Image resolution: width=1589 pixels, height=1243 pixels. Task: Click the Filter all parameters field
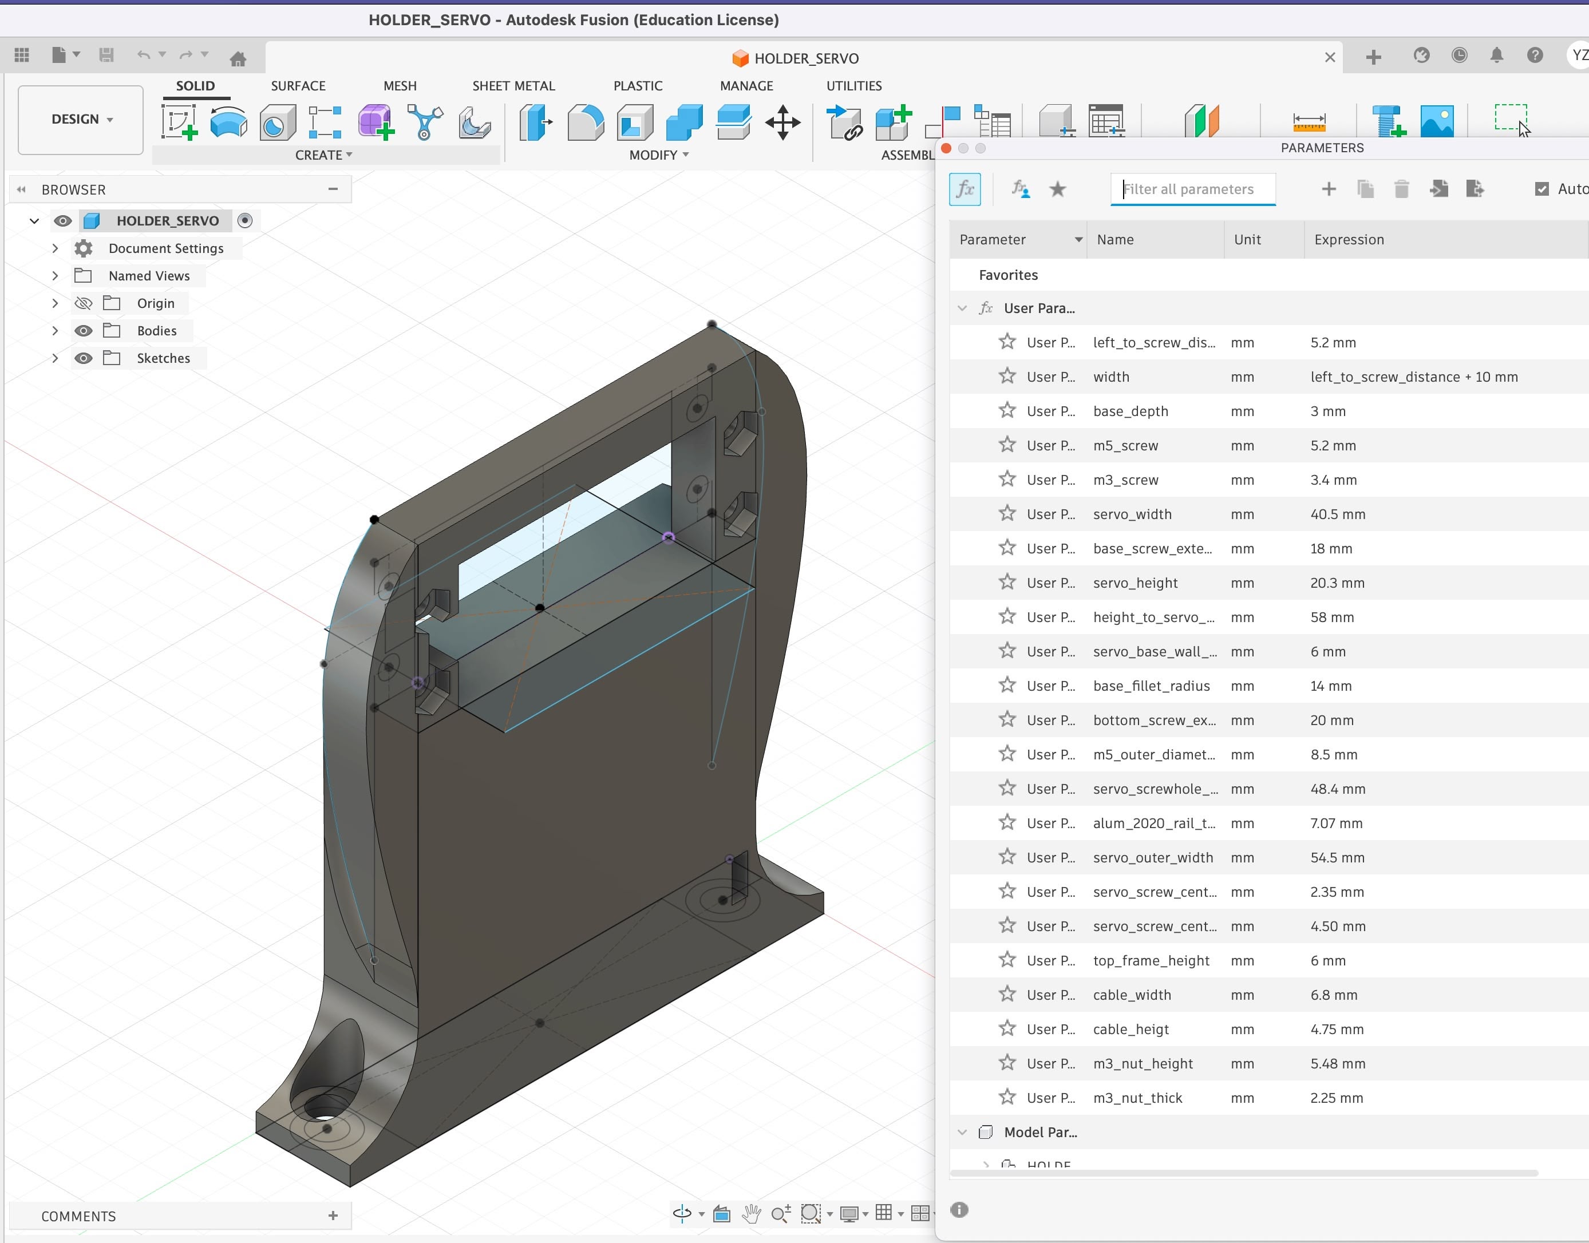coord(1192,189)
